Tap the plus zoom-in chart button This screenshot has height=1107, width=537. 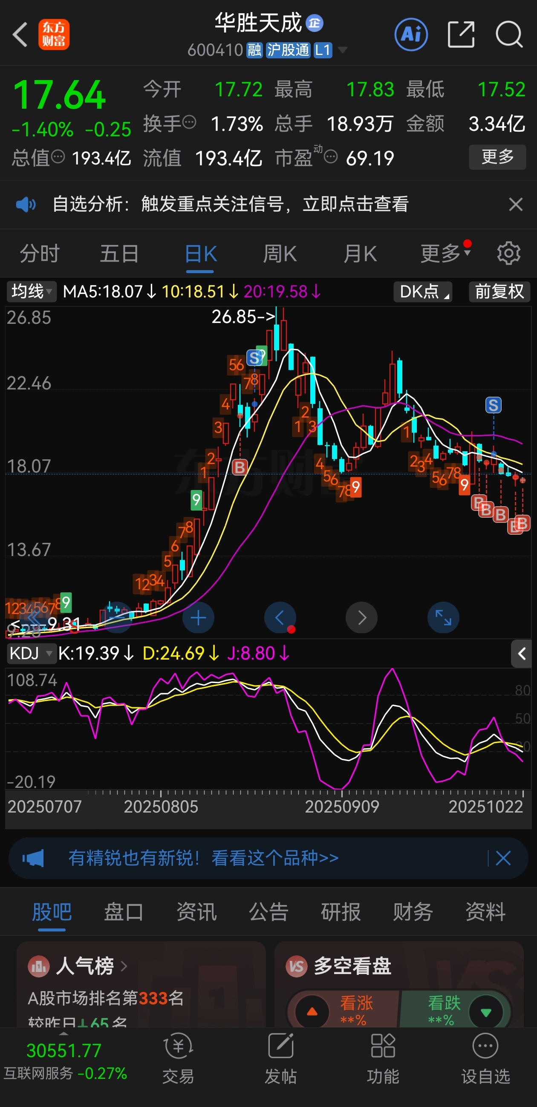click(x=198, y=618)
